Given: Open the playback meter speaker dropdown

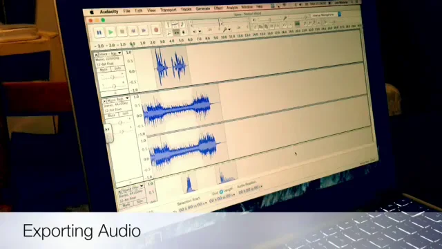Looking at the screenshot, I should [200, 31].
